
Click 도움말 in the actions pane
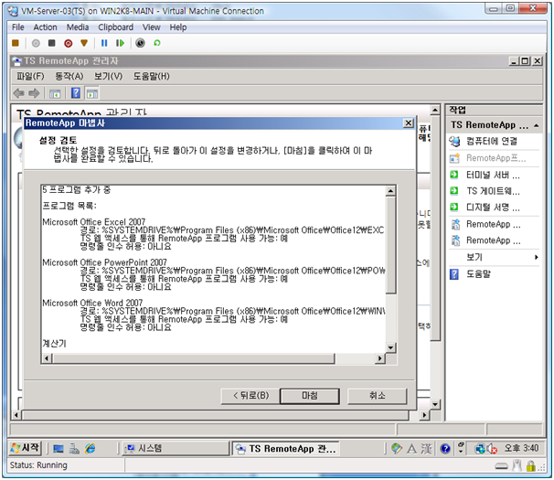coord(478,274)
